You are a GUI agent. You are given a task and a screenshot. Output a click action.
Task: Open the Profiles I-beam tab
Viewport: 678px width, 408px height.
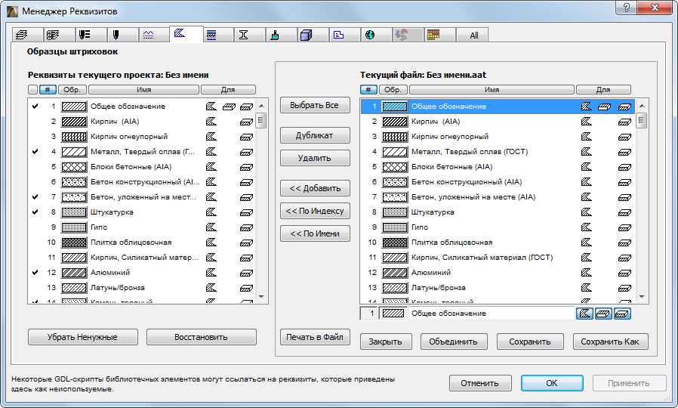click(x=250, y=35)
